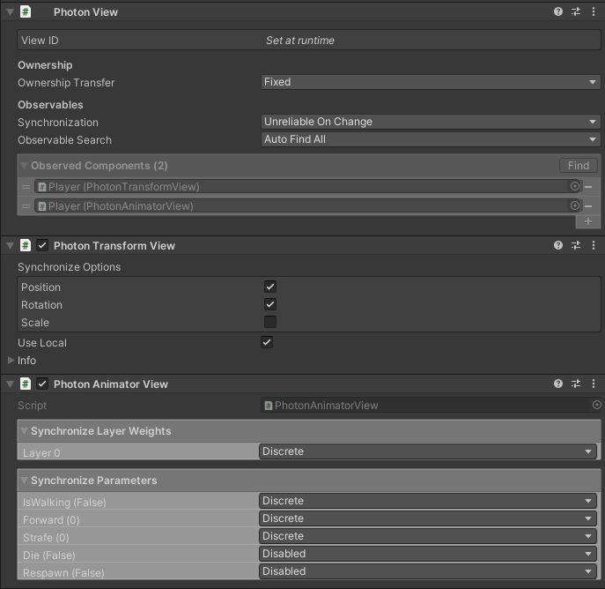
Task: Uncheck Rotation synchronization
Action: [270, 304]
